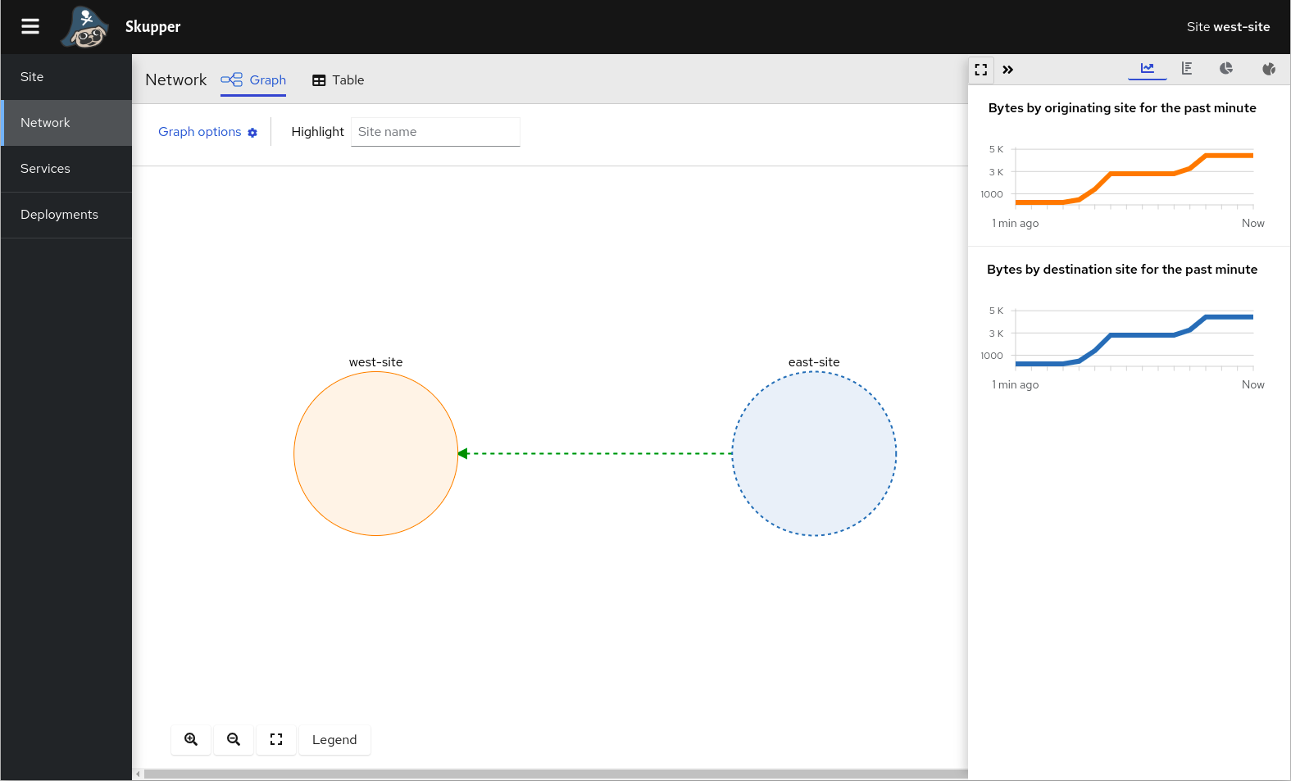The image size is (1291, 781).
Task: Expand the Graph options settings
Action: (x=207, y=132)
